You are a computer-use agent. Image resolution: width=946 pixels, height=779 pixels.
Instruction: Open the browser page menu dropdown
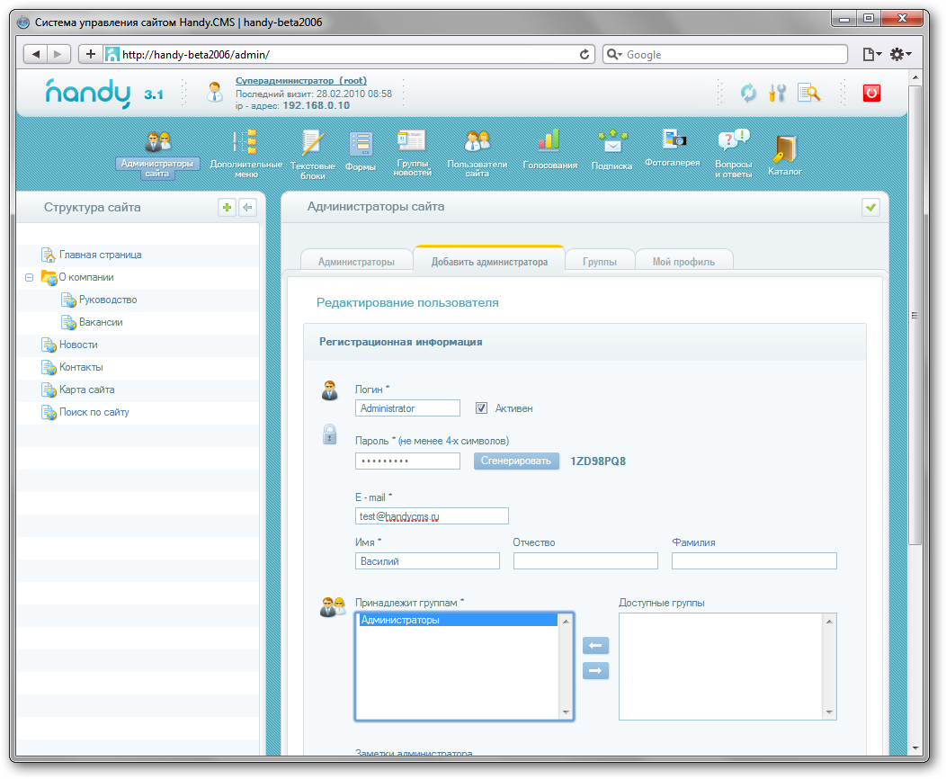click(x=871, y=55)
